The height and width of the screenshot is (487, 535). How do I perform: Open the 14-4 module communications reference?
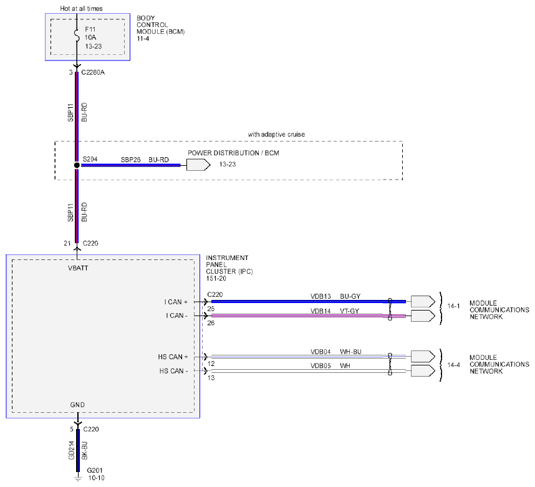[453, 365]
